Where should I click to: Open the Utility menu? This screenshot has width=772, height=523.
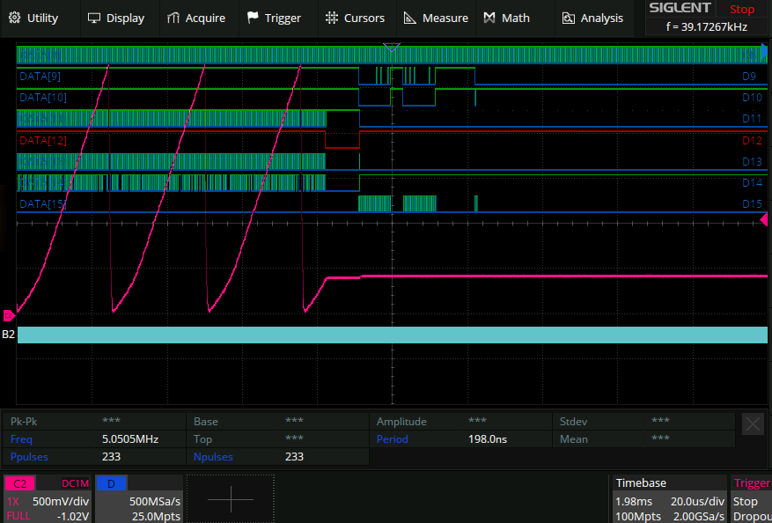tap(37, 18)
